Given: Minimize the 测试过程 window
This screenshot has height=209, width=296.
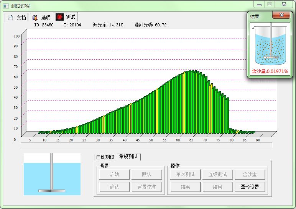Looking at the screenshot, I should tap(260, 5).
